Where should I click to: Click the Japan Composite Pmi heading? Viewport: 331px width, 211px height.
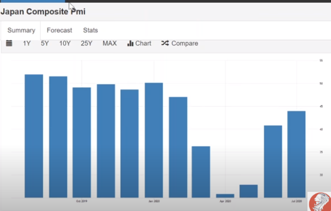coord(43,11)
